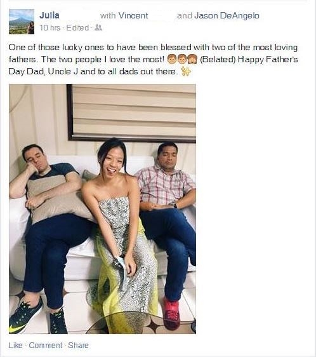The height and width of the screenshot is (357, 316).
Task: Open the post's 10 hrs timestamp
Action: click(50, 28)
